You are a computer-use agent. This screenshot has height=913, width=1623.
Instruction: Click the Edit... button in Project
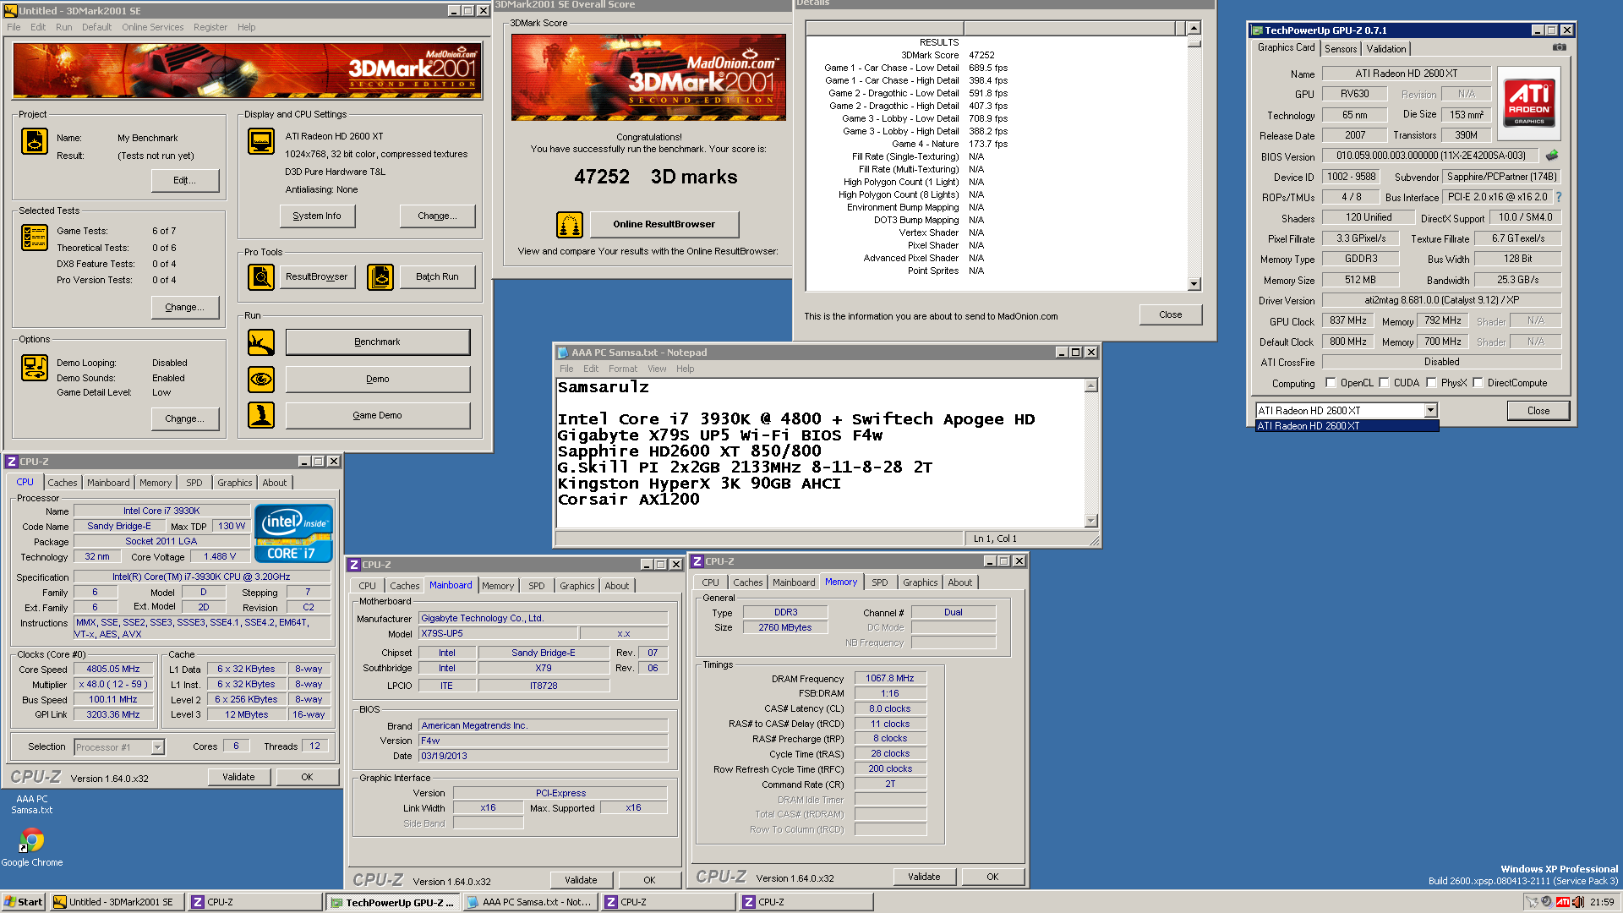point(184,181)
